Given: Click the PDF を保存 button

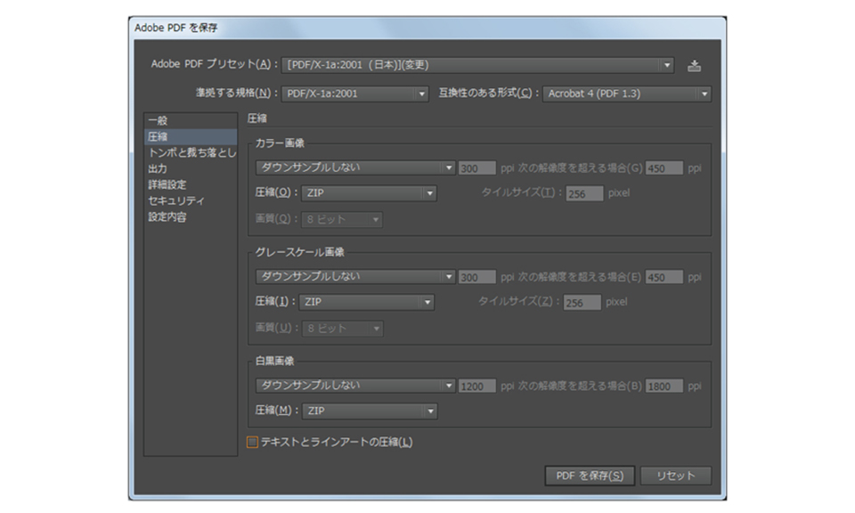Looking at the screenshot, I should 590,476.
